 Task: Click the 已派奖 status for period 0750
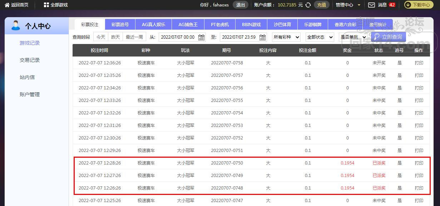(x=379, y=163)
